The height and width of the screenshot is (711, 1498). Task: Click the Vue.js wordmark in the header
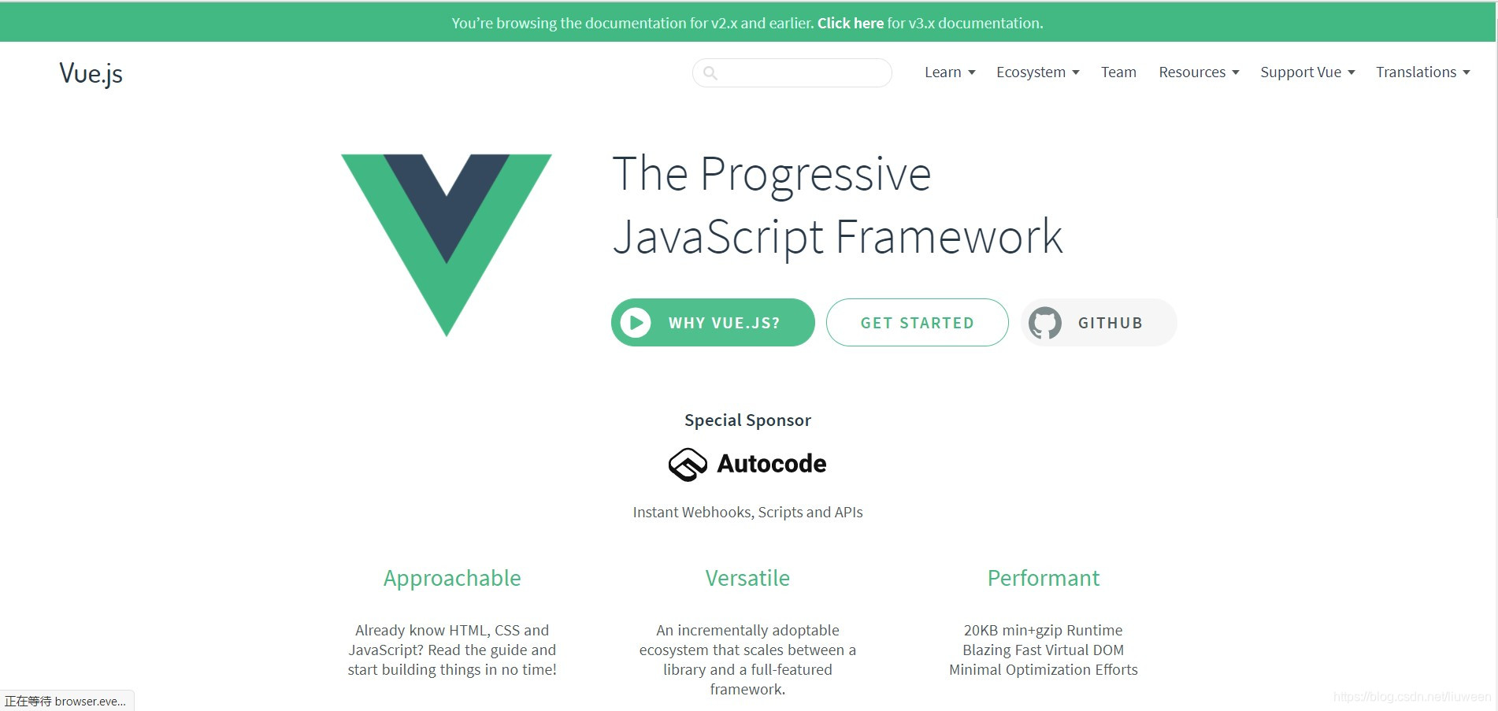(x=90, y=72)
